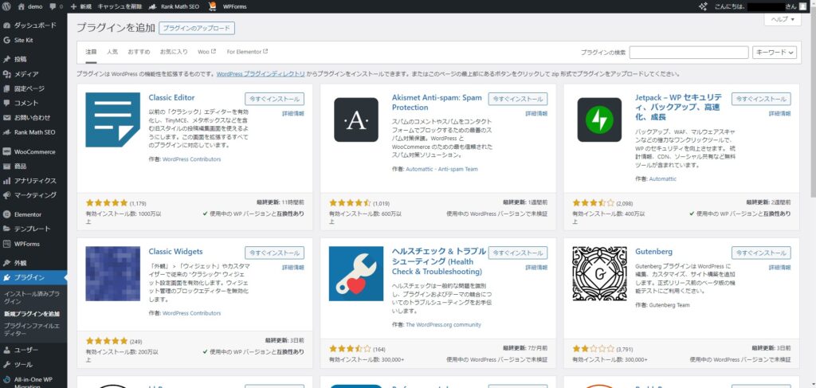
Task: Open the comments bubble icon in admin bar
Action: coord(54,6)
